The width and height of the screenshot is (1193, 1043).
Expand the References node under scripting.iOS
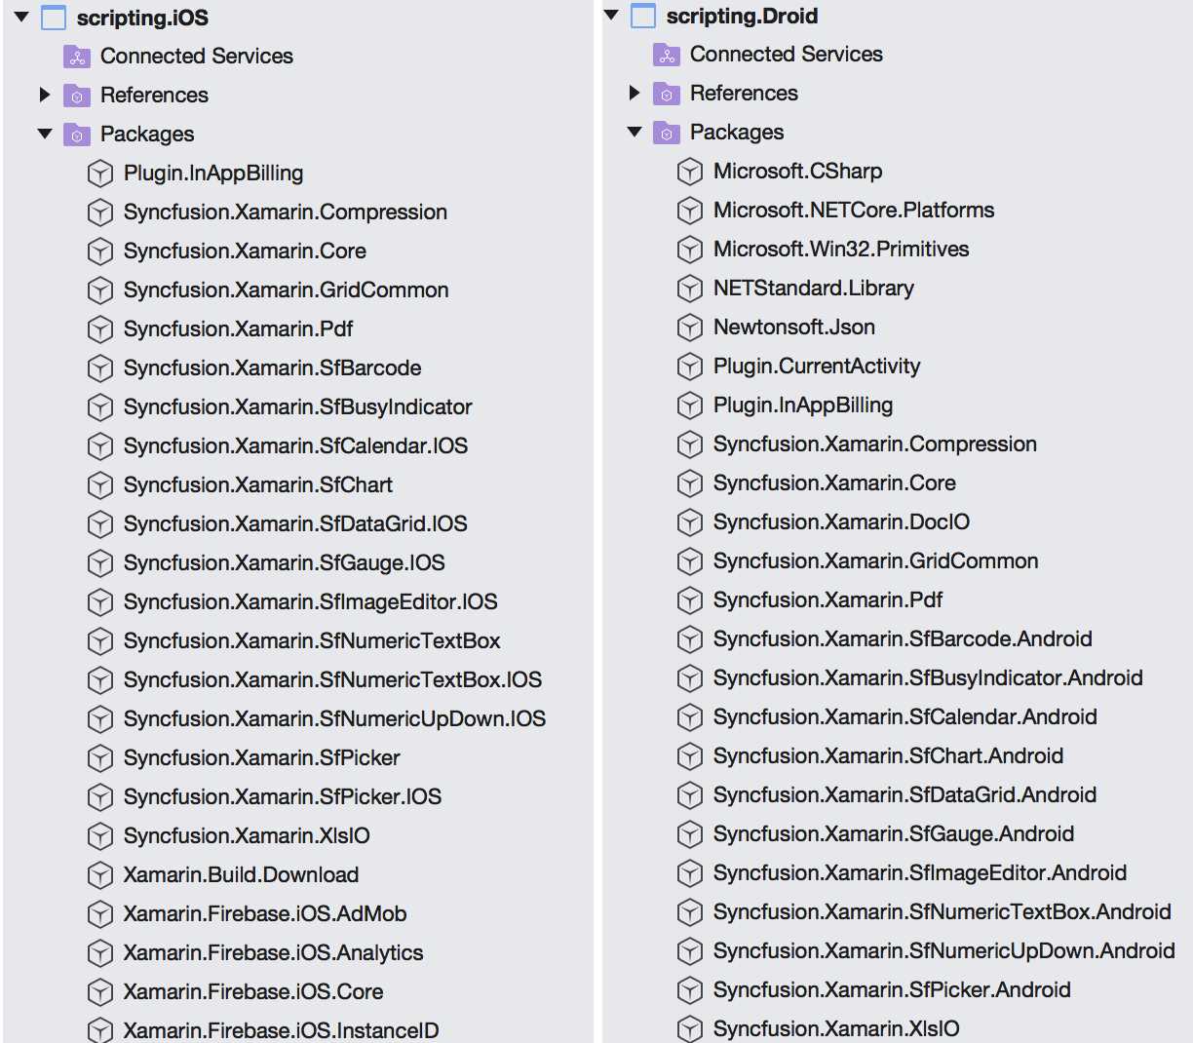coord(45,95)
